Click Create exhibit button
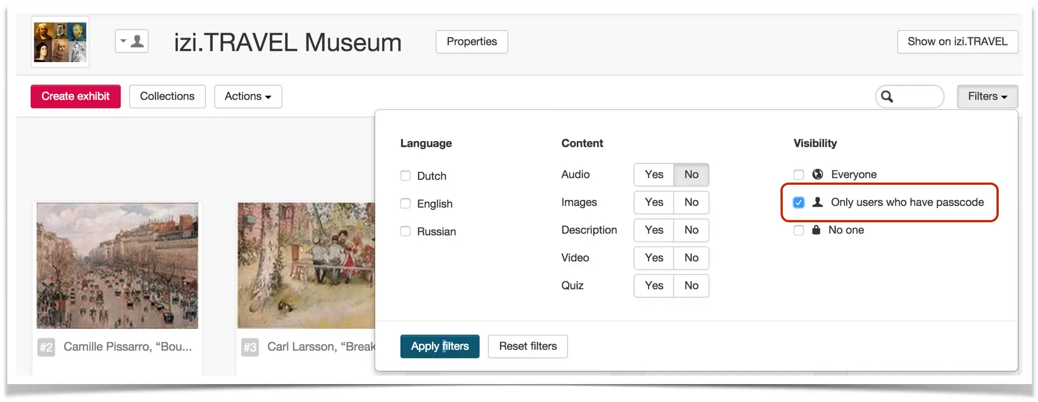The height and width of the screenshot is (402, 1038). [x=76, y=96]
